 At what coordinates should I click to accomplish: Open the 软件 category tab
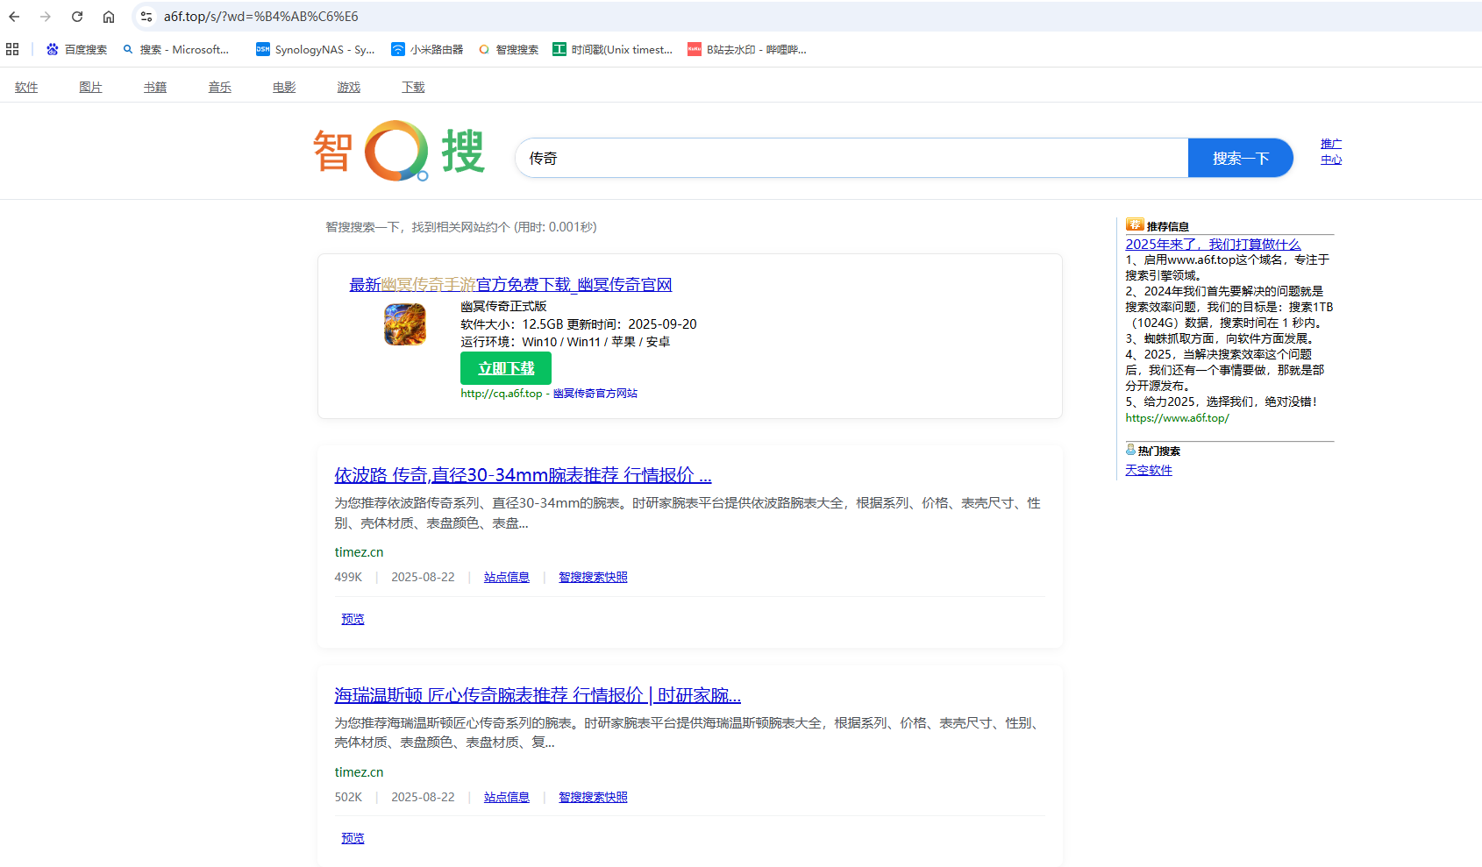pyautogui.click(x=26, y=87)
